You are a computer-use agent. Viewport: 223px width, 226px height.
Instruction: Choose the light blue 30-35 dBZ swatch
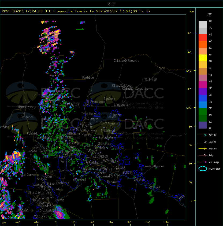pos(203,105)
